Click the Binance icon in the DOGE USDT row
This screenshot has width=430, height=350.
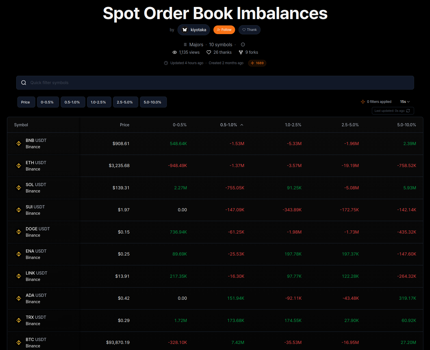point(19,232)
